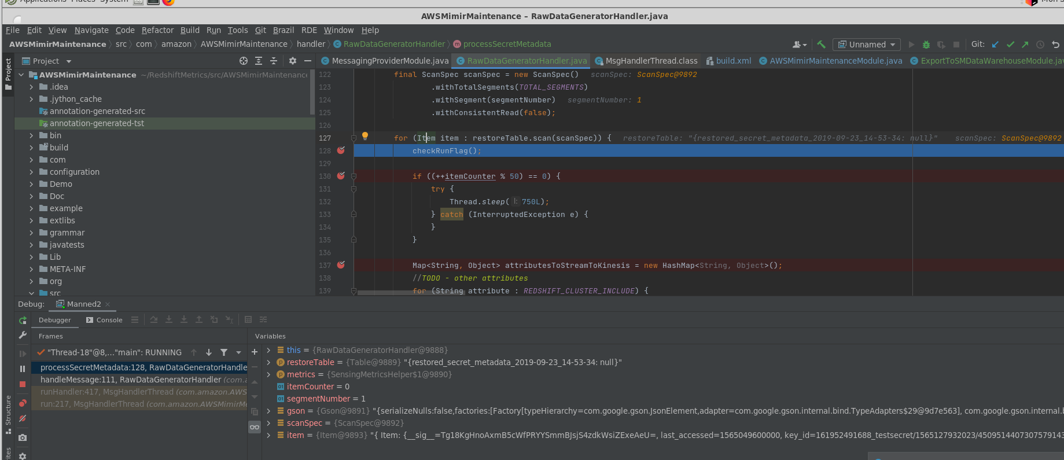Toggle show watches glasses button in Variables
Viewport: 1064px width, 460px height.
pos(255,427)
